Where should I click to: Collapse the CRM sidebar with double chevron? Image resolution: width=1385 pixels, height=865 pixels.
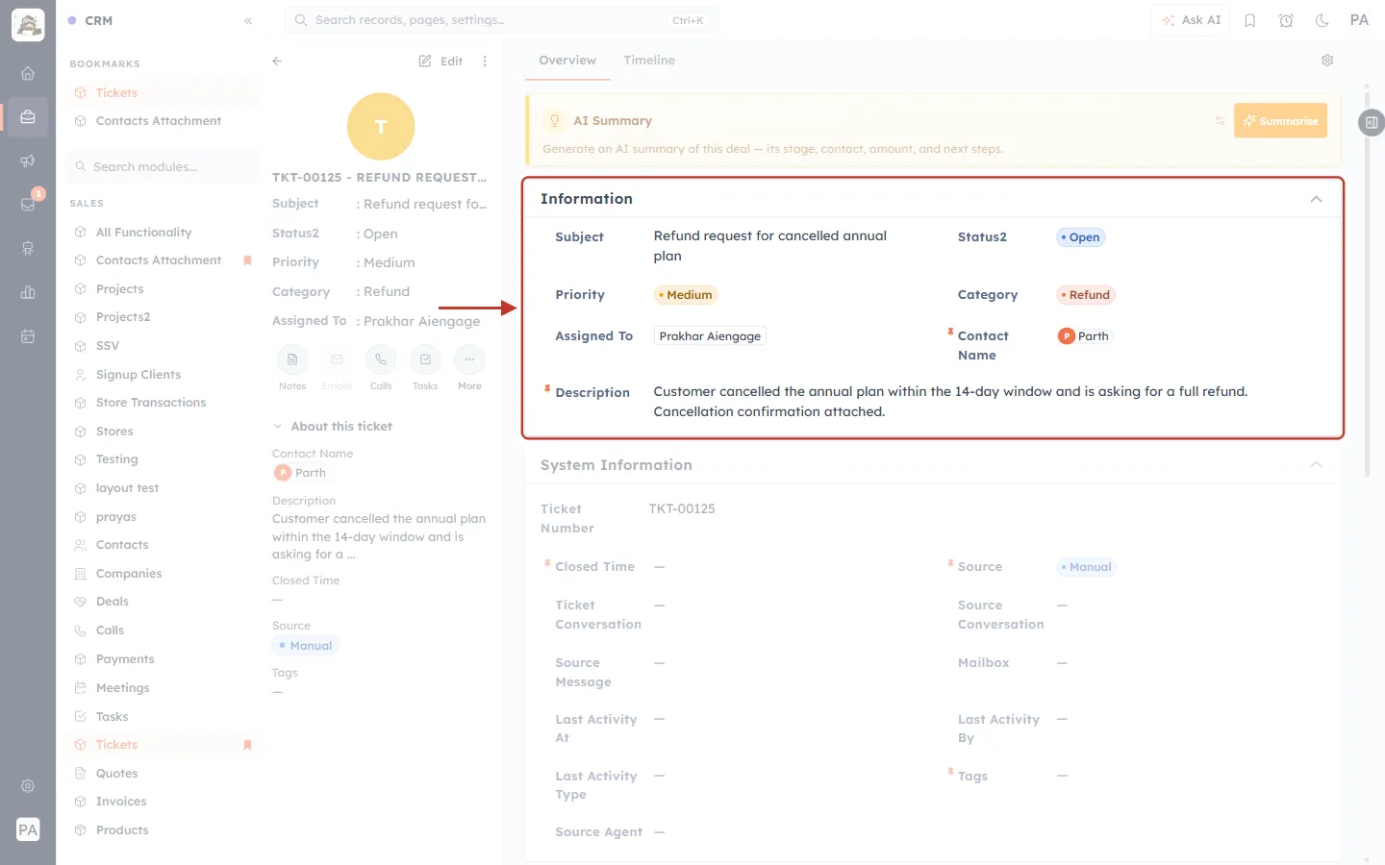[248, 20]
